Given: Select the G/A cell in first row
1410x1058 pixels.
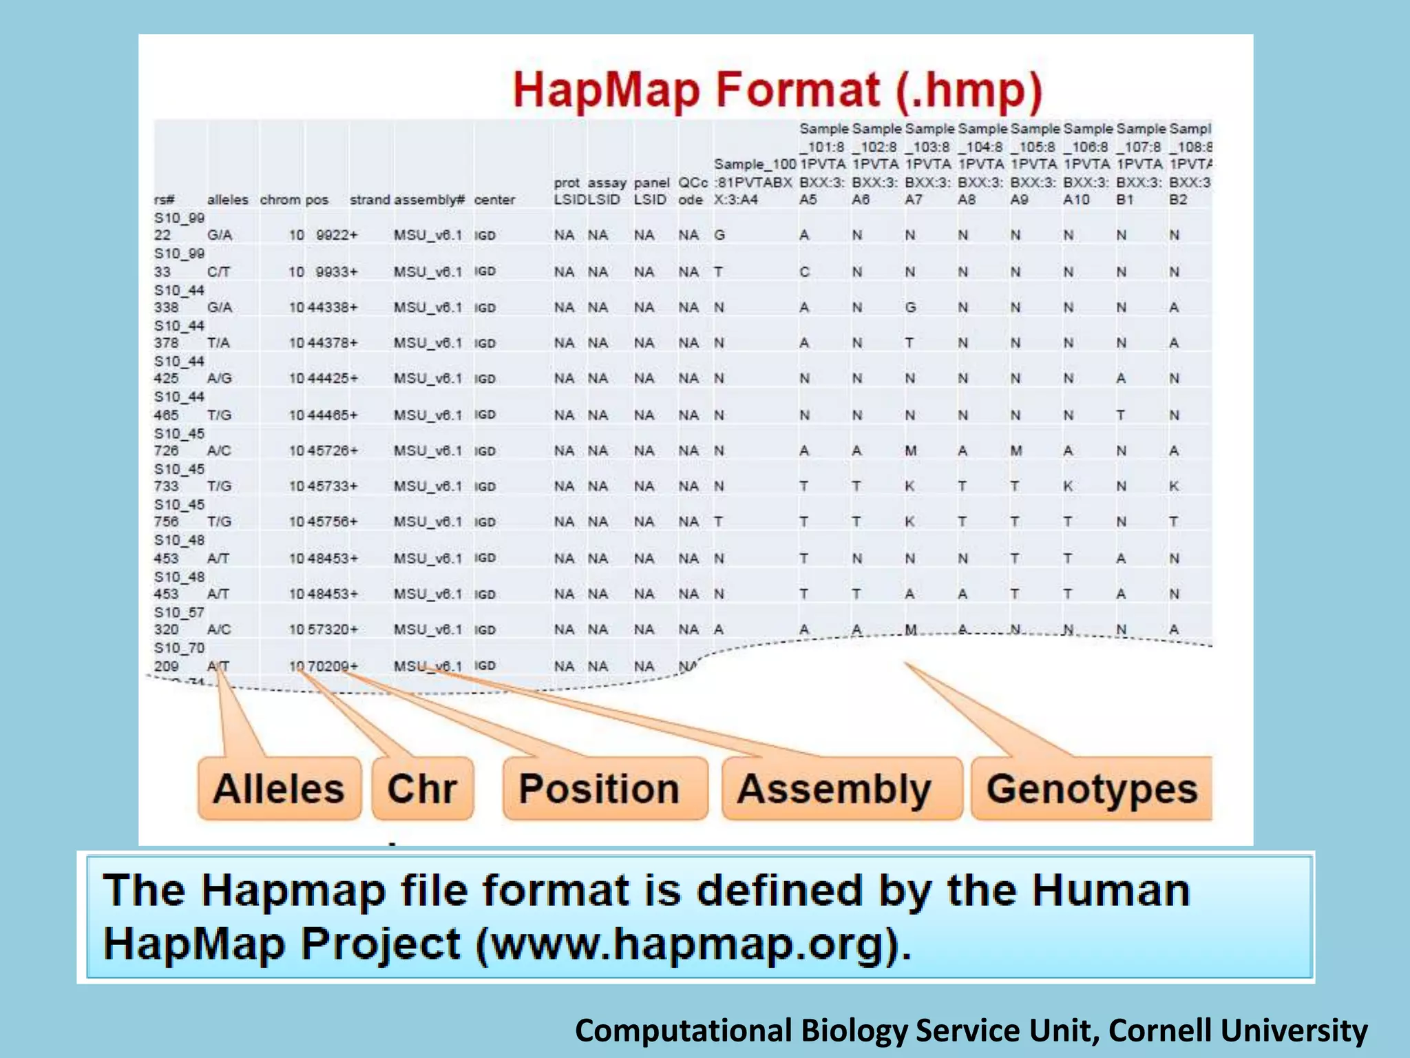Looking at the screenshot, I should tap(220, 235).
